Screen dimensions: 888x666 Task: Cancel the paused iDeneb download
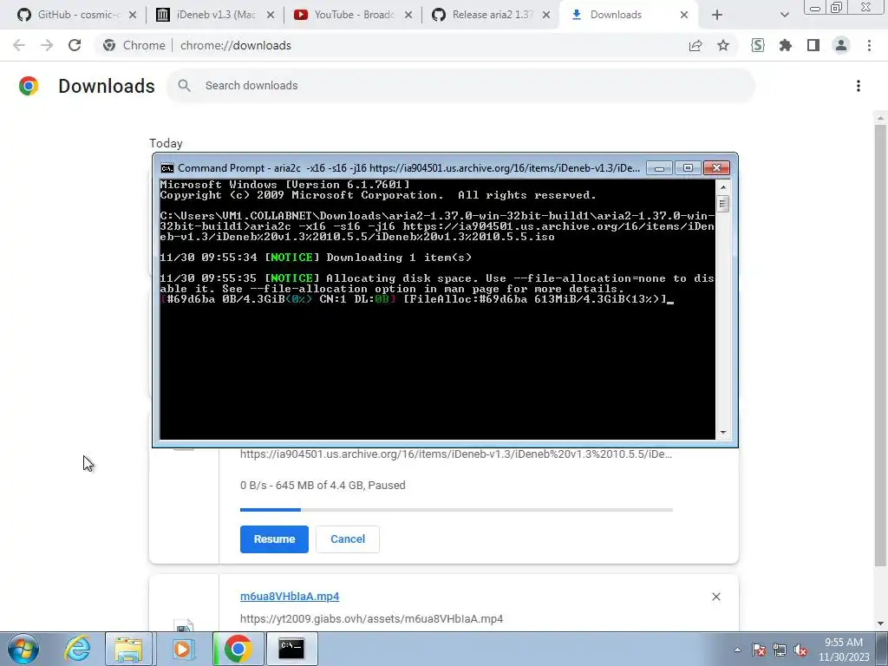348,539
